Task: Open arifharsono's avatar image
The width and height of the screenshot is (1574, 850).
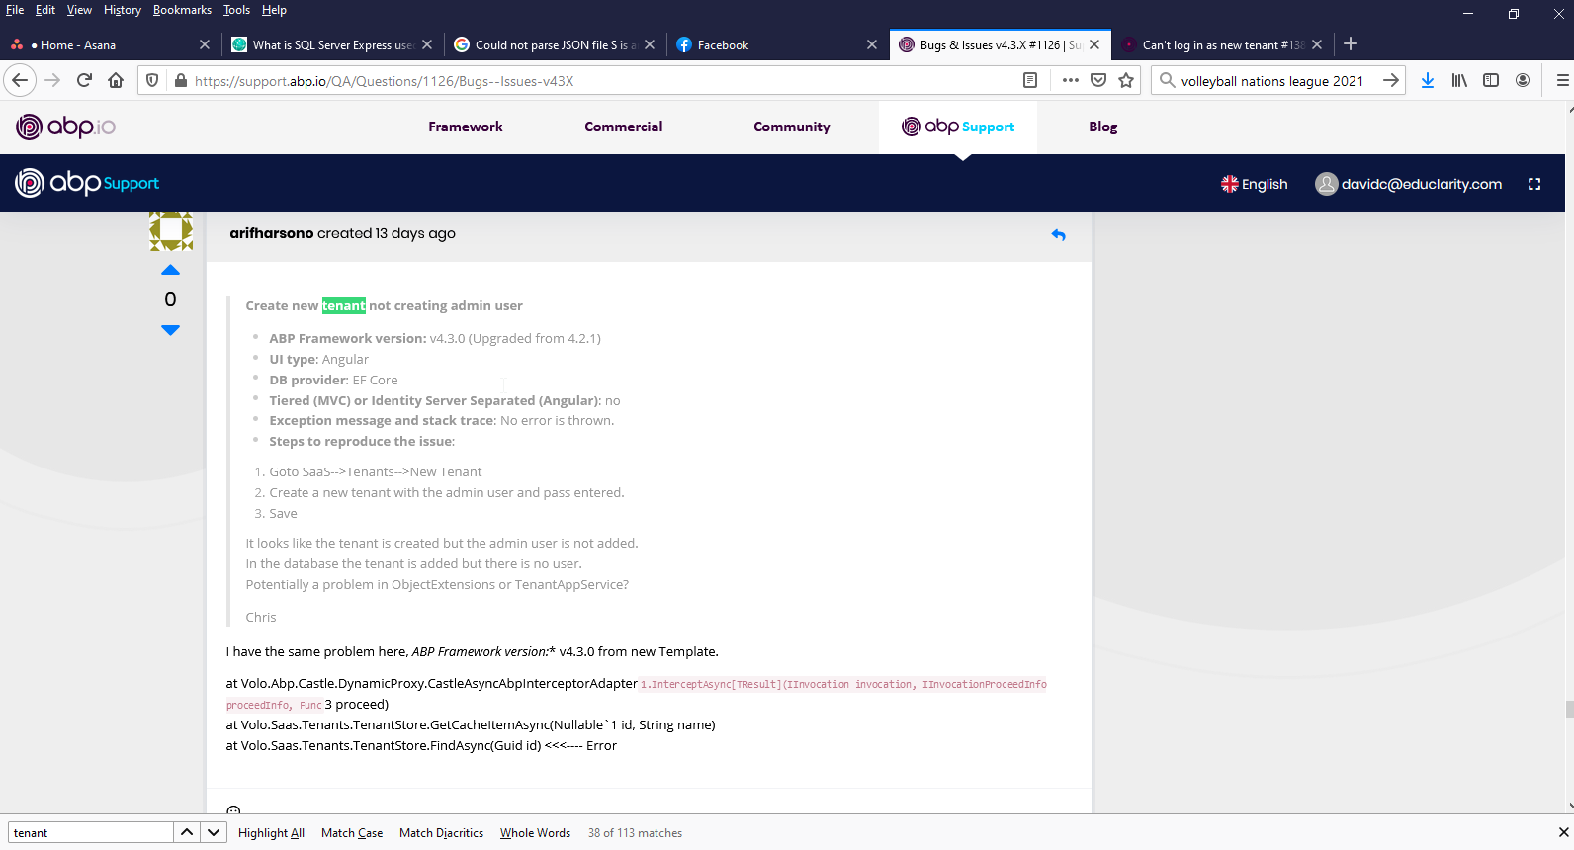Action: 171,230
